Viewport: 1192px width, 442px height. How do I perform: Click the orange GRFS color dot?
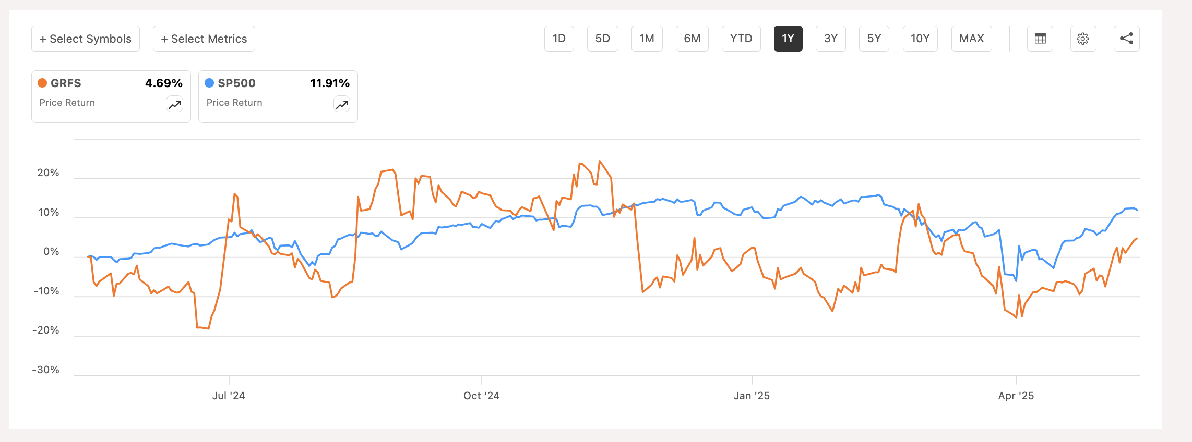[43, 82]
